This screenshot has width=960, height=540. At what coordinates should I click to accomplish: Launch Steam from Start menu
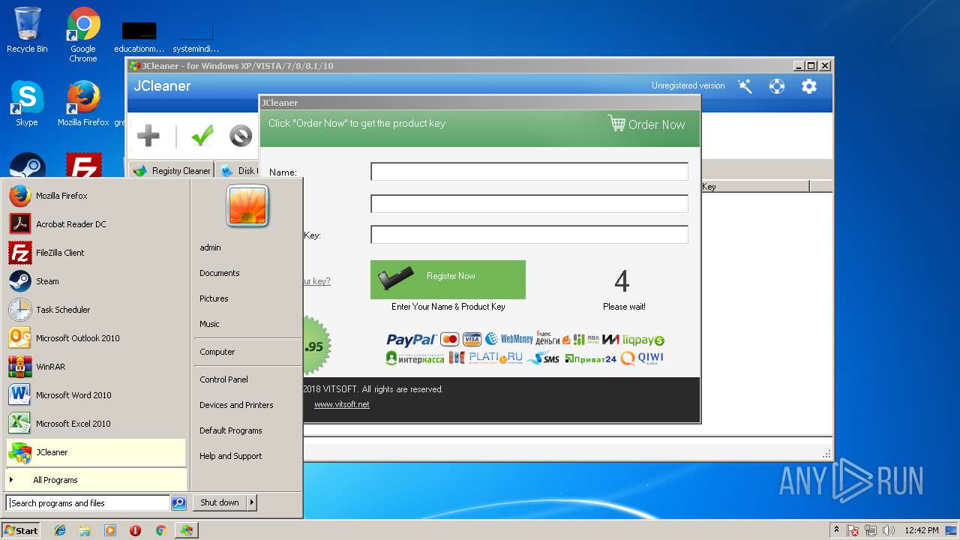click(96, 281)
